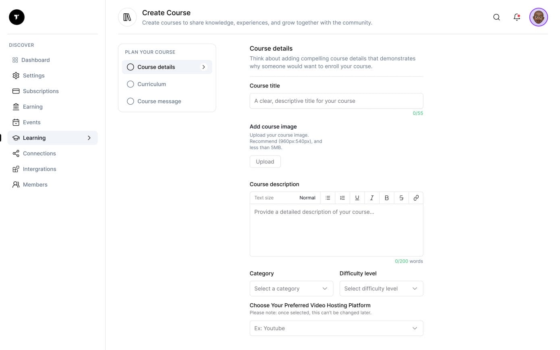Click the search magnifier icon
Viewport: 560px width, 350px height.
[496, 17]
